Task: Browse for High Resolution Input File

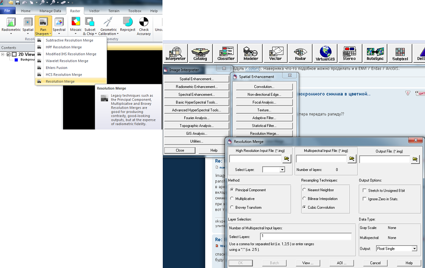Action: [287, 159]
